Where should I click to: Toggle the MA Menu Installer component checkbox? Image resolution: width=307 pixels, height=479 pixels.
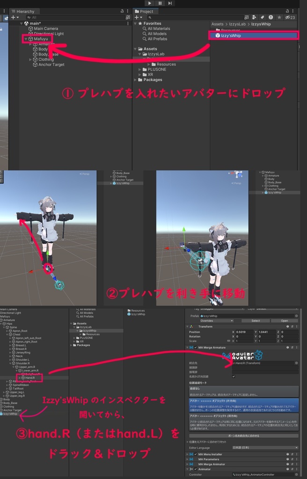[196, 454]
